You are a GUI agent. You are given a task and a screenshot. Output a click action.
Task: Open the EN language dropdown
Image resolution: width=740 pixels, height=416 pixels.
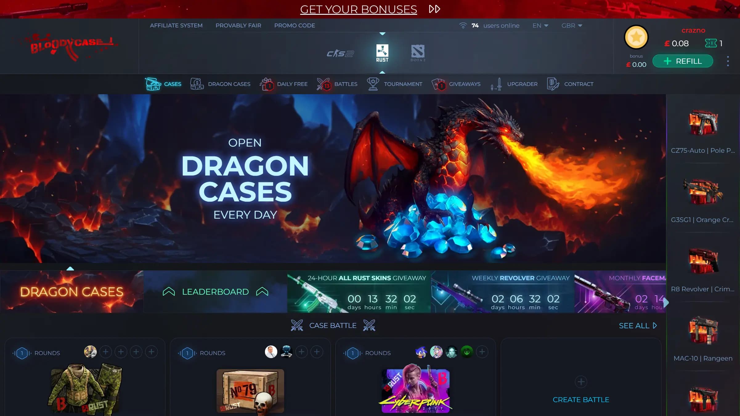(x=540, y=26)
